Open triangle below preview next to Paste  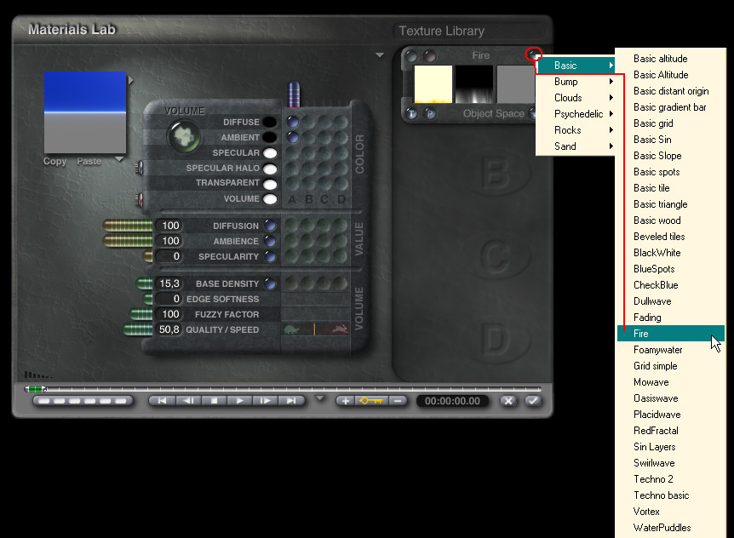point(120,159)
